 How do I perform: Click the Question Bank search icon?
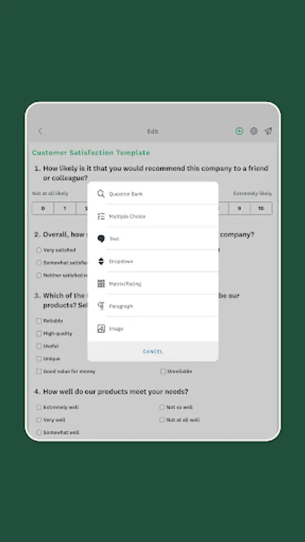tap(101, 193)
